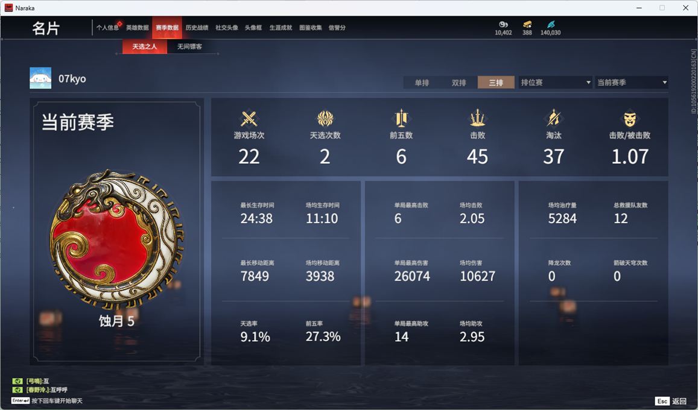Switch to the 无间镖客 sub-tab

(x=189, y=46)
